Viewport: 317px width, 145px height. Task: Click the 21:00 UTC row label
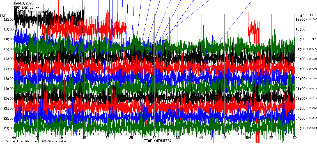300,49
